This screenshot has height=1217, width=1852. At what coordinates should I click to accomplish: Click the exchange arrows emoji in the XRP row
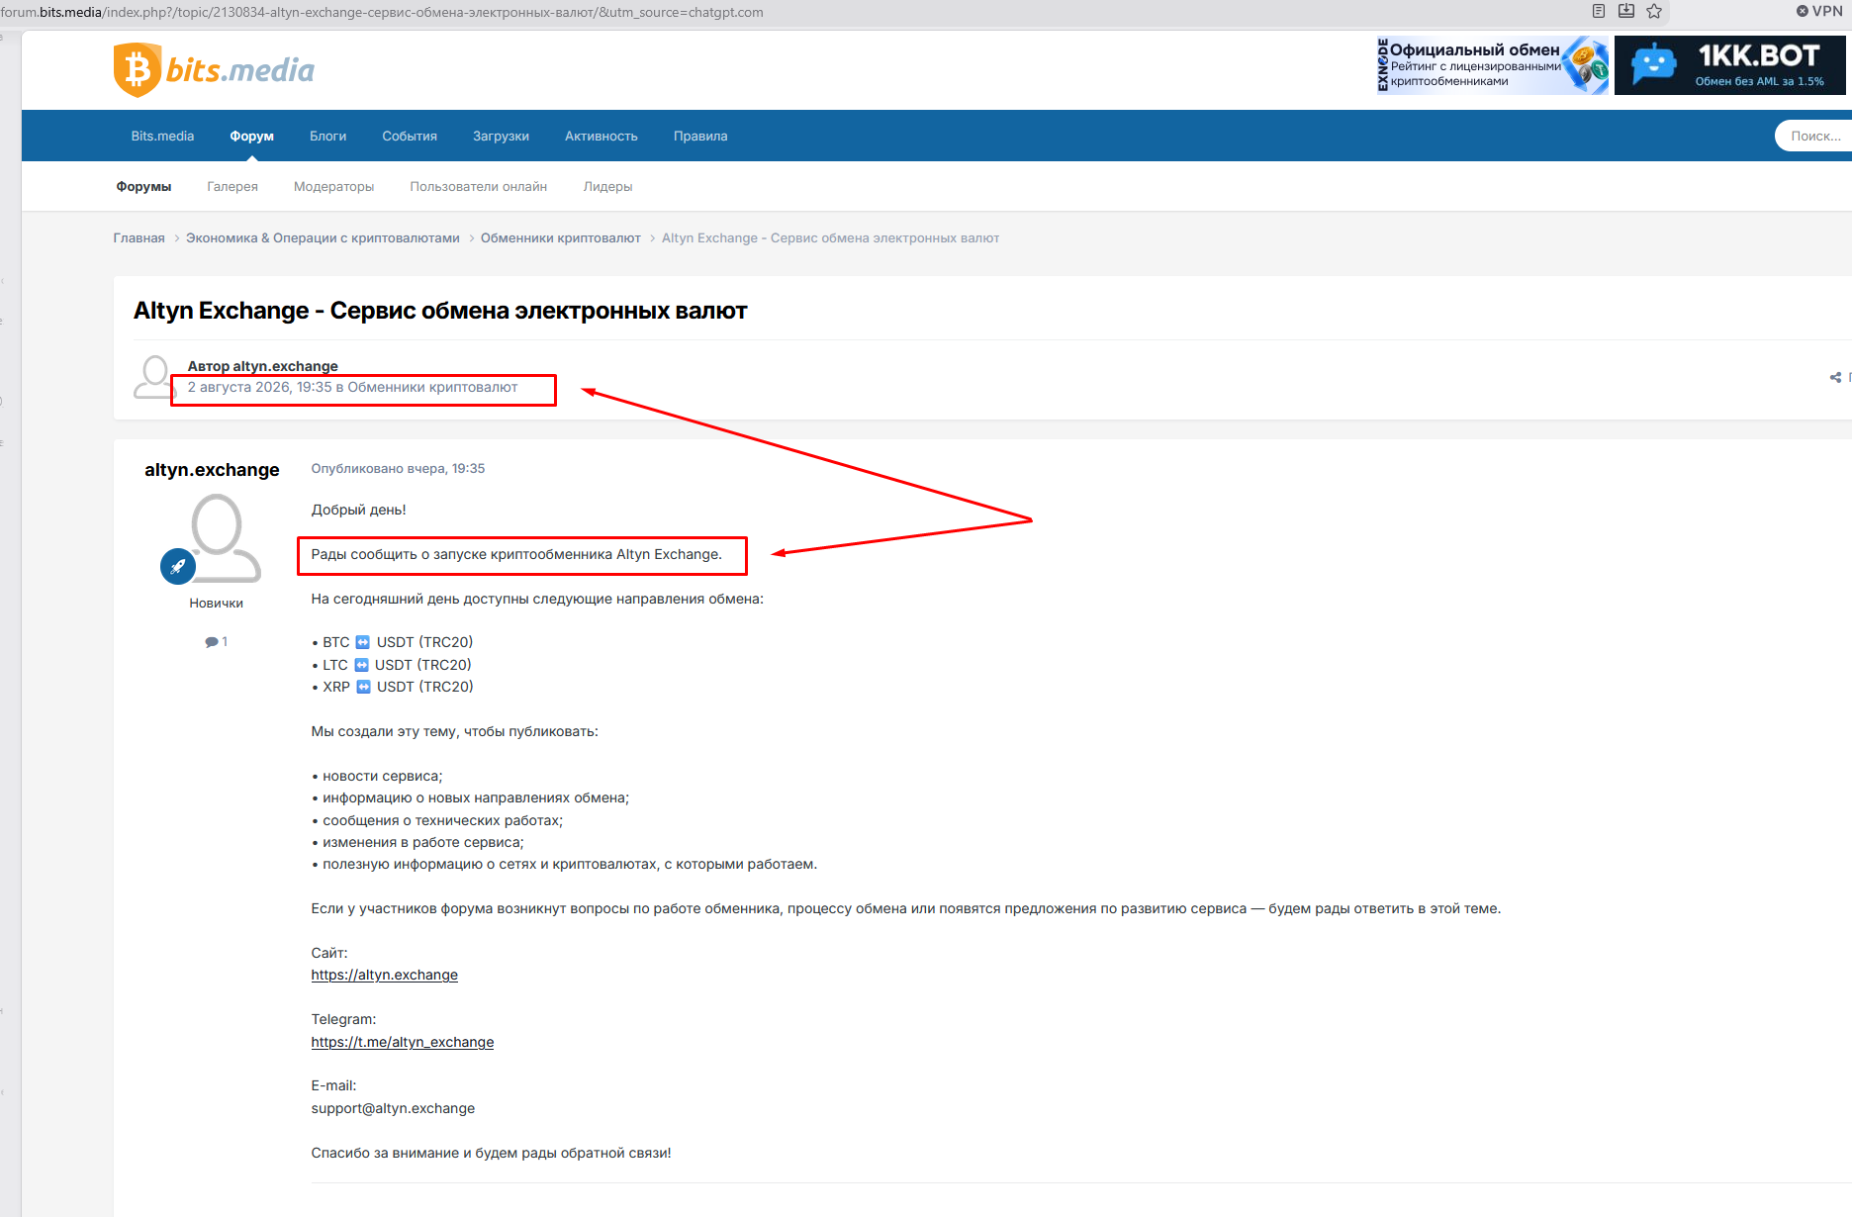(364, 687)
